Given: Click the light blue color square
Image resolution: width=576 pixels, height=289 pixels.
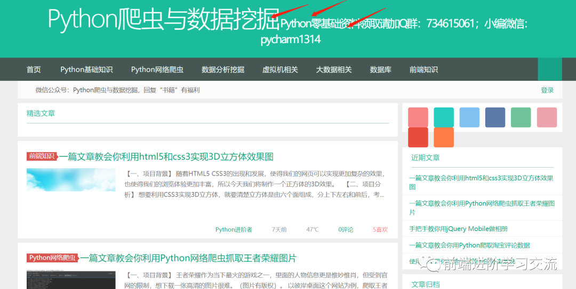Looking at the screenshot, I should [x=469, y=118].
